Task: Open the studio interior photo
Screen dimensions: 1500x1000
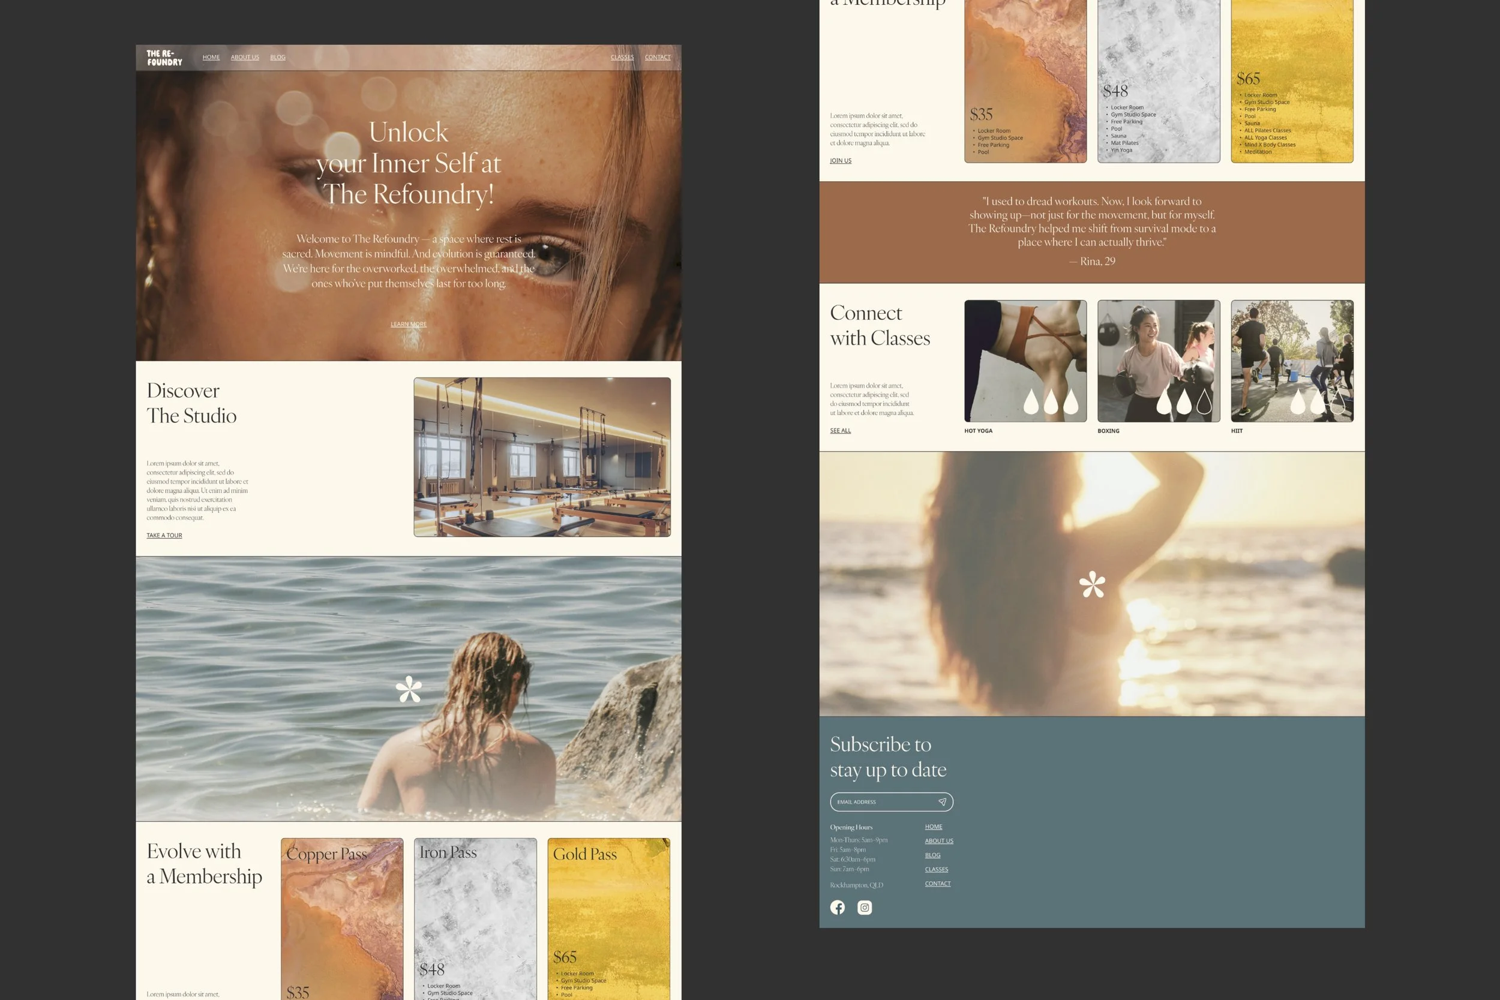Action: click(x=542, y=457)
